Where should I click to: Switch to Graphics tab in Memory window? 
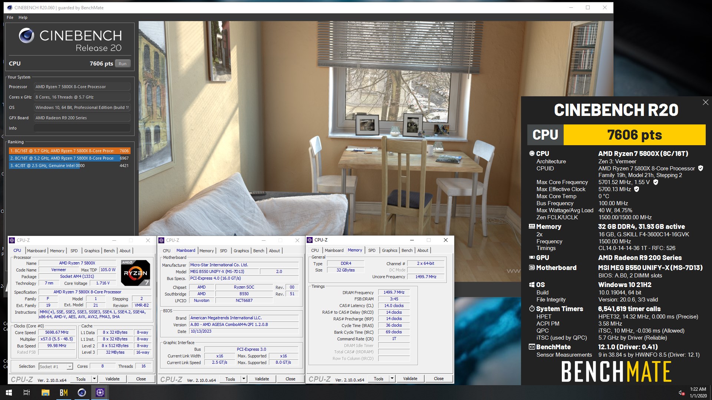click(x=390, y=250)
